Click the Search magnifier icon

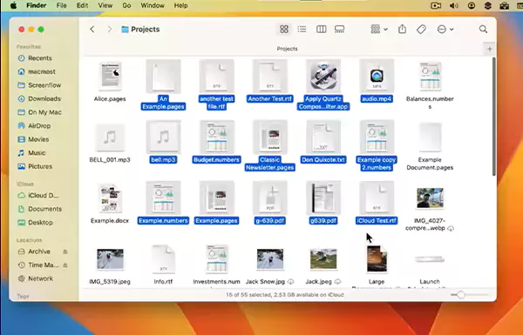point(483,30)
